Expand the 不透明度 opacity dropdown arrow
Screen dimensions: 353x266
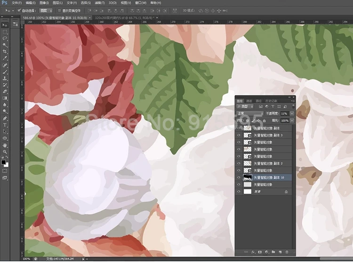click(x=292, y=114)
